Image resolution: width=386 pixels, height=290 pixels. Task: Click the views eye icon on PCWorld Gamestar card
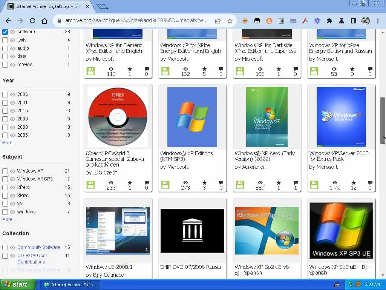tap(111, 182)
